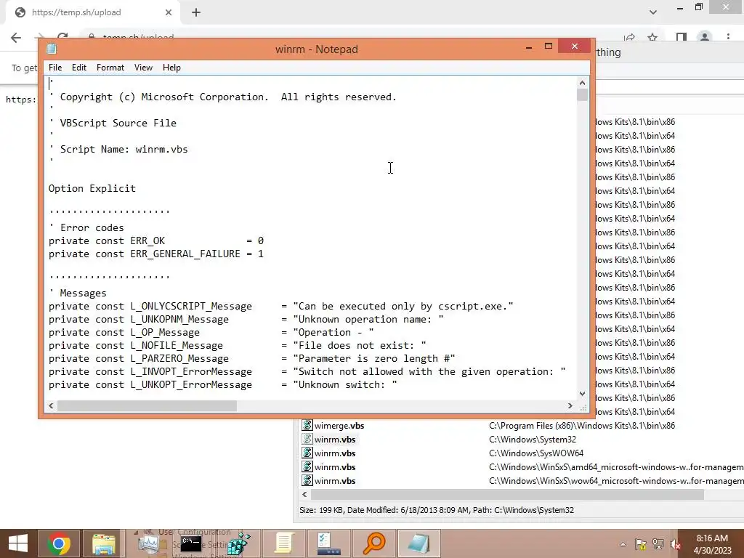Open the File menu in Notepad
The width and height of the screenshot is (744, 558).
[55, 68]
